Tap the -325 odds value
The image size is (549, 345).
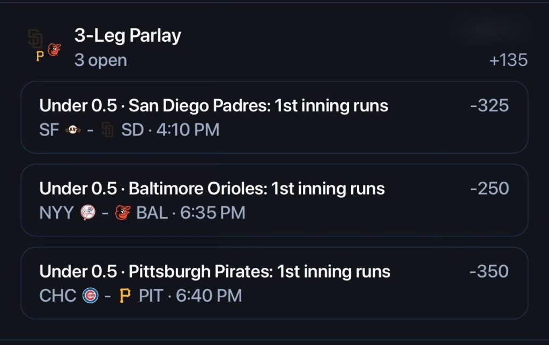tap(489, 106)
